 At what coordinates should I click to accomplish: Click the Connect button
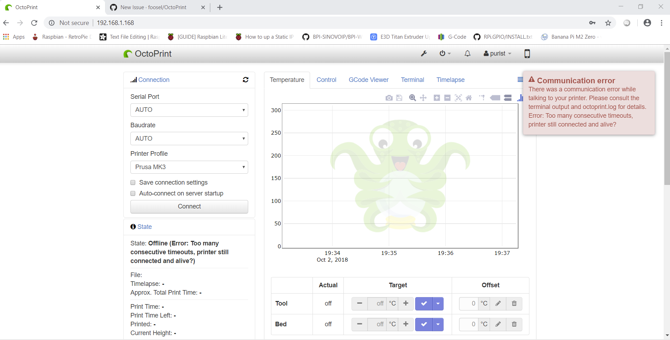click(x=189, y=207)
